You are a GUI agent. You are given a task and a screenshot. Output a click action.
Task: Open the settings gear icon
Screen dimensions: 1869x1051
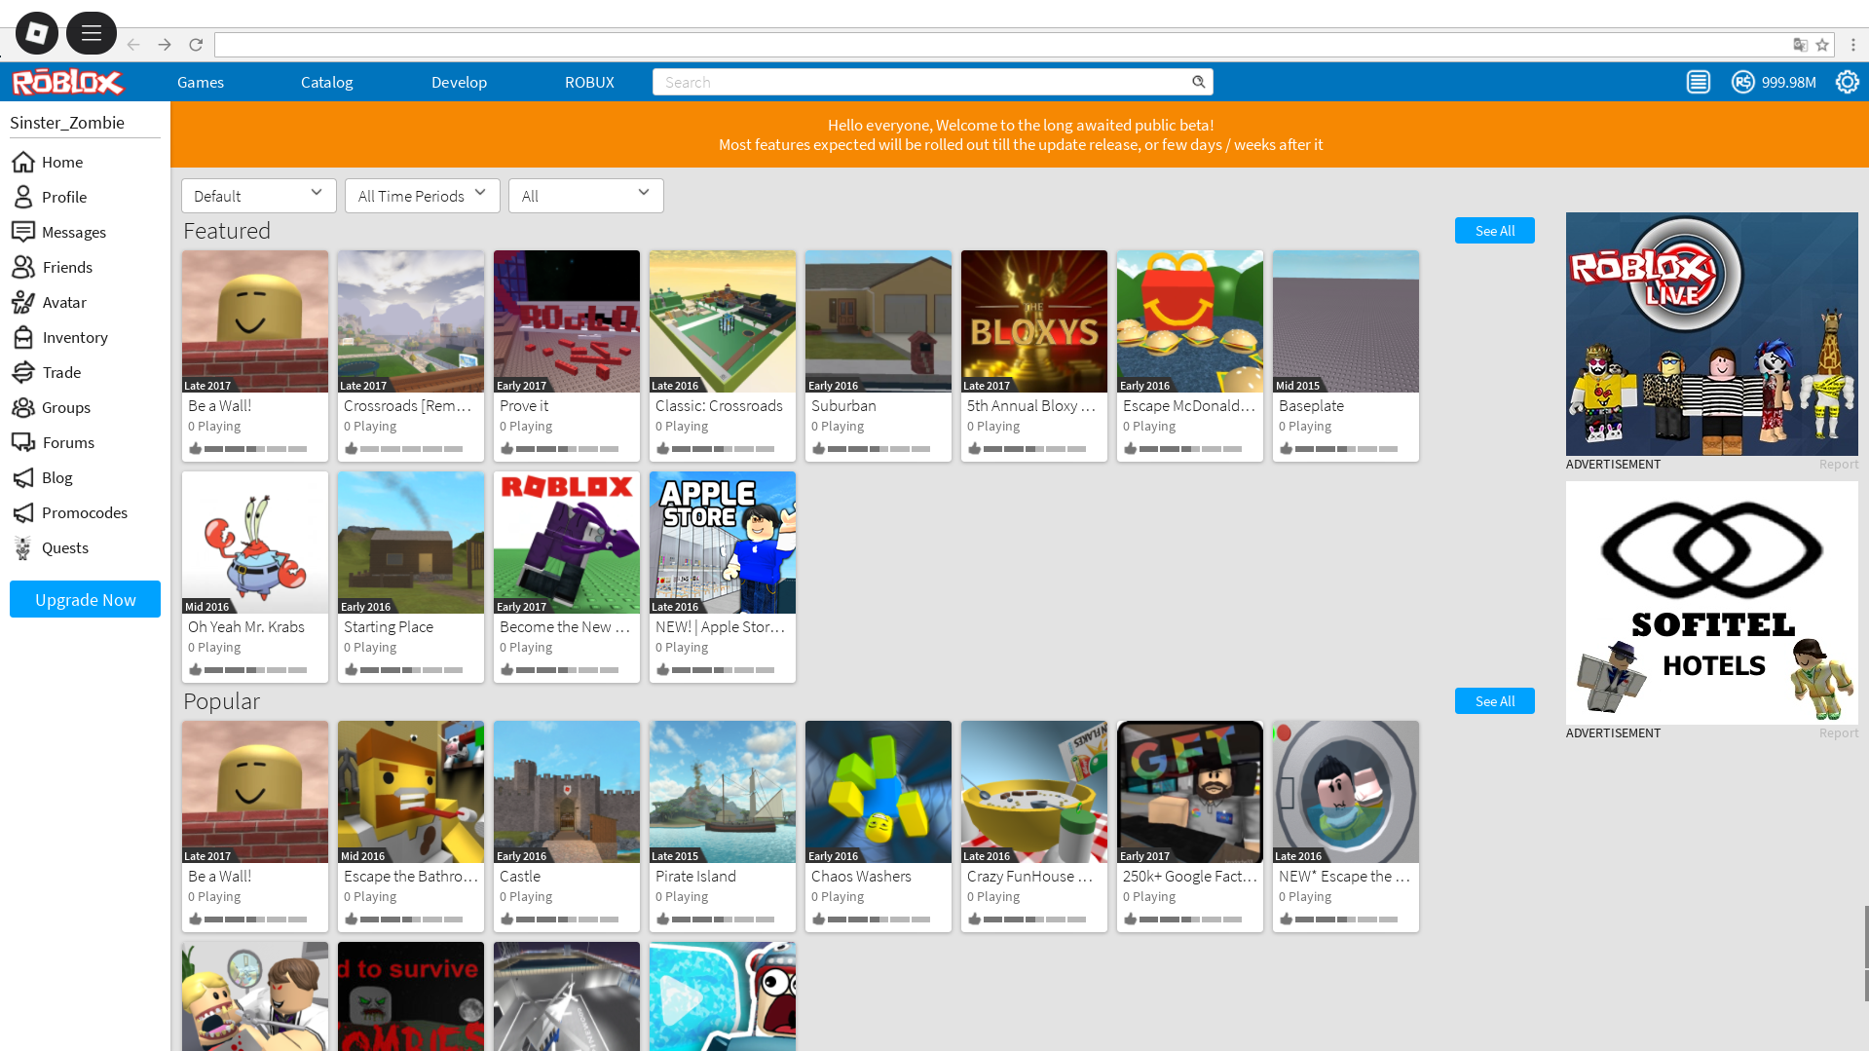(x=1847, y=82)
